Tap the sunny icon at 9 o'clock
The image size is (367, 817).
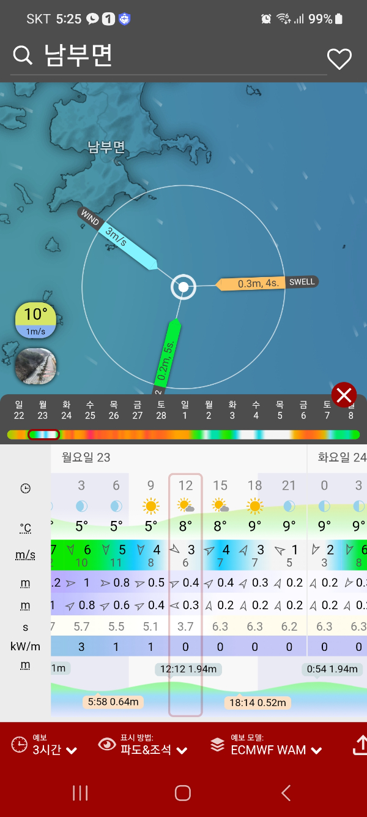[150, 506]
